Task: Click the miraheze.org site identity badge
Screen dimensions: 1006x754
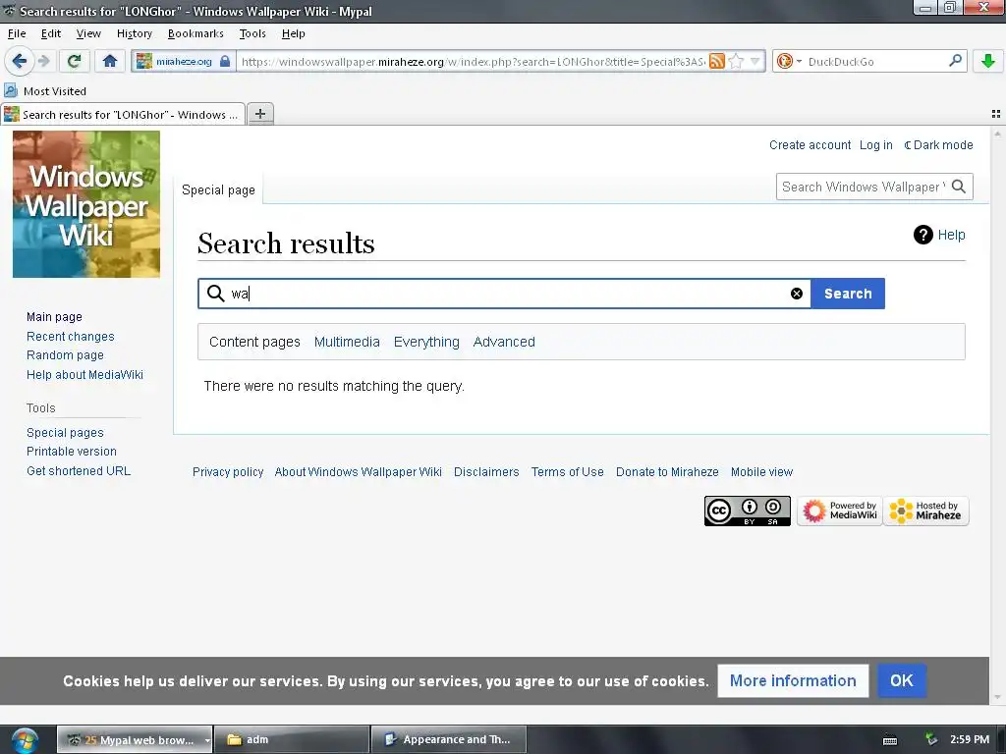Action: click(x=184, y=62)
